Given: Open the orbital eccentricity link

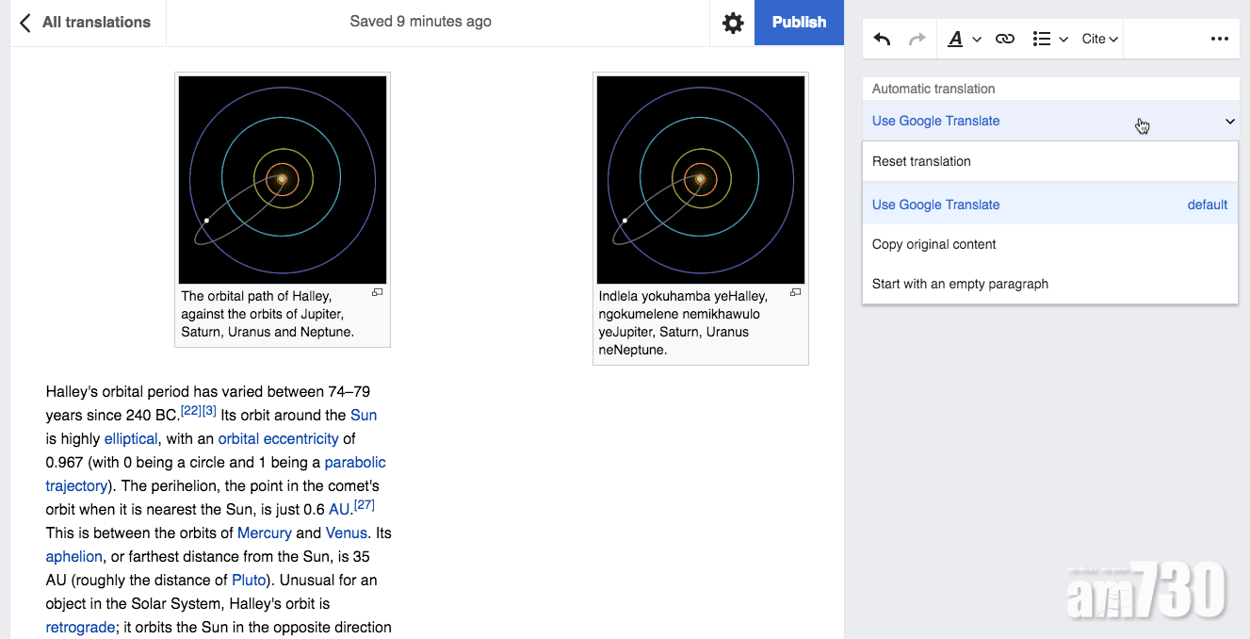Looking at the screenshot, I should (278, 438).
